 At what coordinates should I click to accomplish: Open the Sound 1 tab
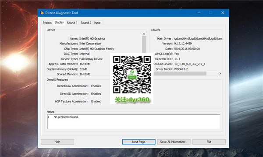coord(72,23)
